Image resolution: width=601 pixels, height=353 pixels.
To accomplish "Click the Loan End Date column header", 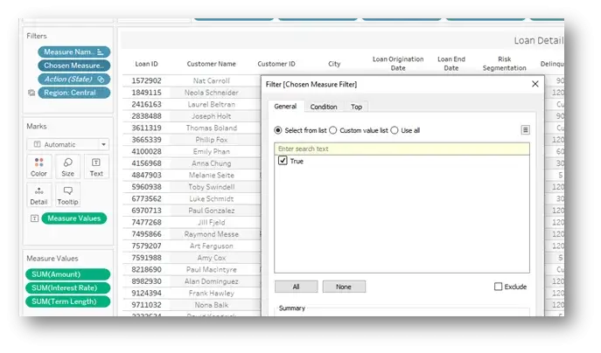I will tap(451, 64).
